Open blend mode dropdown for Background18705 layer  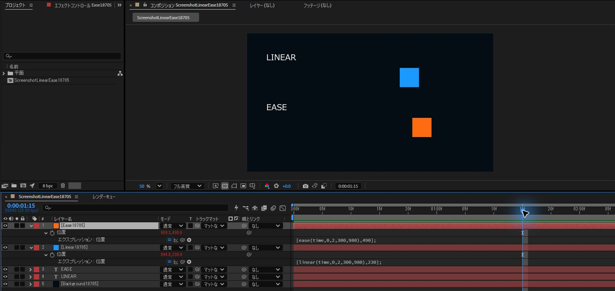click(173, 284)
